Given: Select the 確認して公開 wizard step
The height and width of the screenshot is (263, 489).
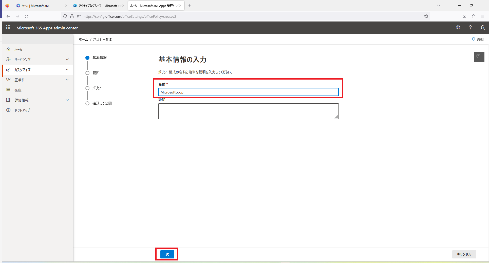Looking at the screenshot, I should point(99,103).
